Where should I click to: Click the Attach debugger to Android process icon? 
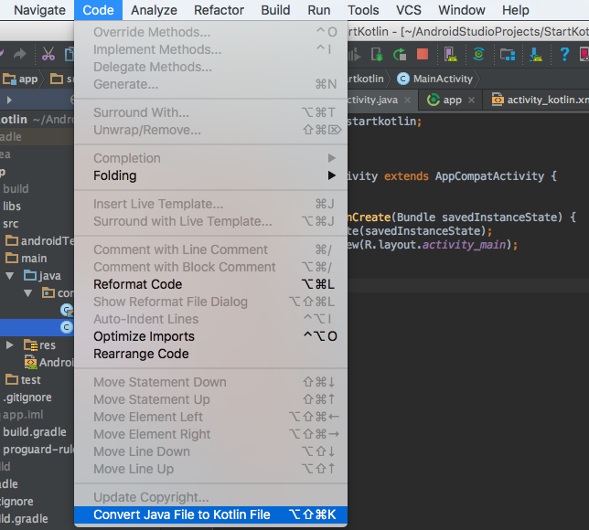[377, 55]
